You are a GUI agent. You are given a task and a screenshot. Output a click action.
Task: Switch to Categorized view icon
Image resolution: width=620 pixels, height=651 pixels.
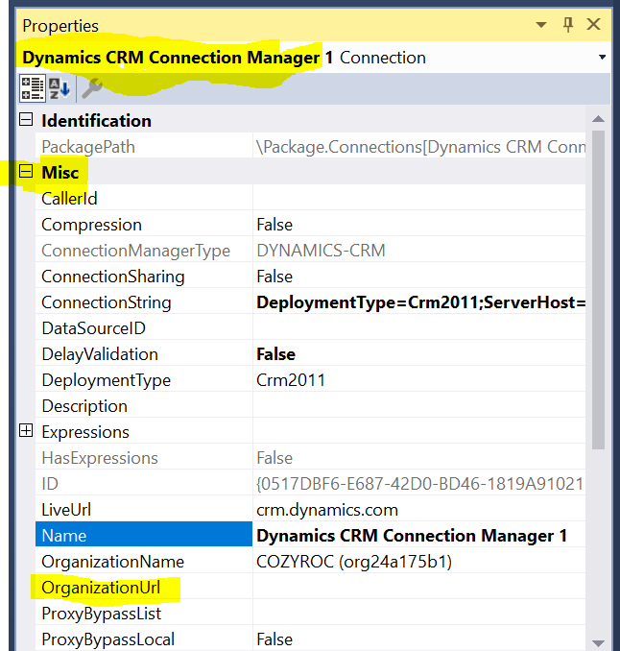[33, 88]
